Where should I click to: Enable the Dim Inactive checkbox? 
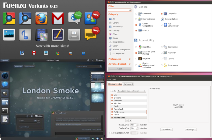click(x=161, y=47)
